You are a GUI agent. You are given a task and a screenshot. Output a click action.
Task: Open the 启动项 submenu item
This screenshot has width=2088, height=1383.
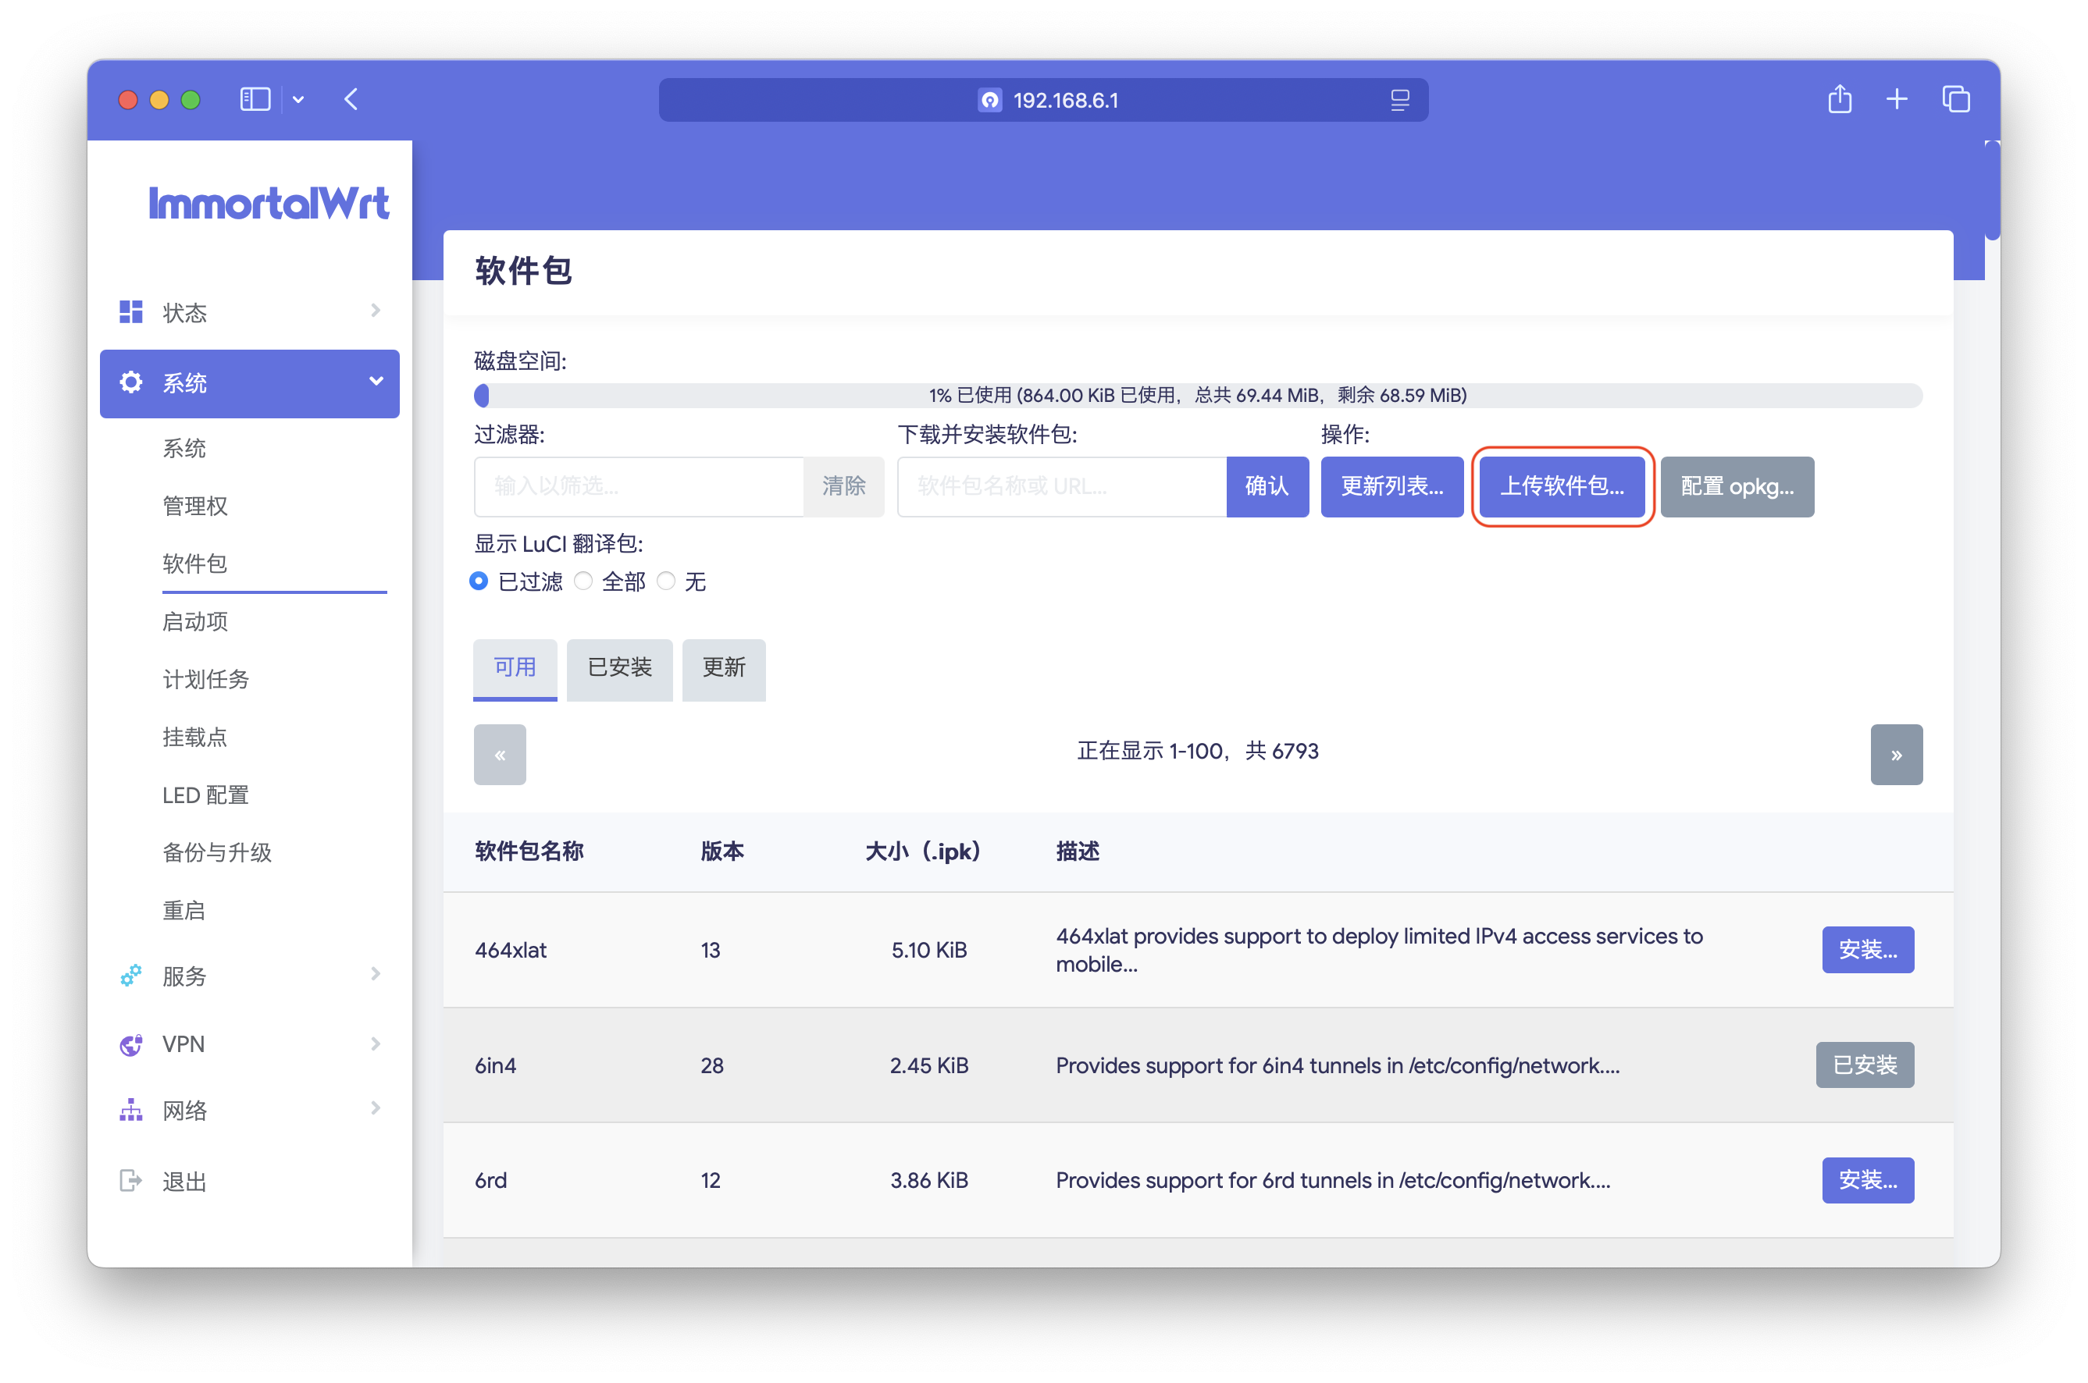point(195,622)
